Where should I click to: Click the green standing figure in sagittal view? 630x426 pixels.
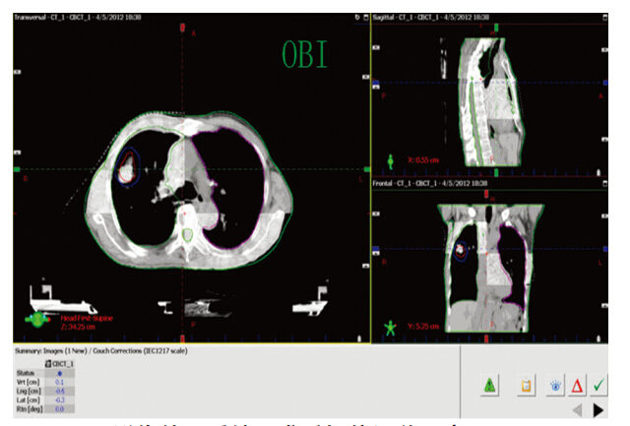tap(393, 157)
